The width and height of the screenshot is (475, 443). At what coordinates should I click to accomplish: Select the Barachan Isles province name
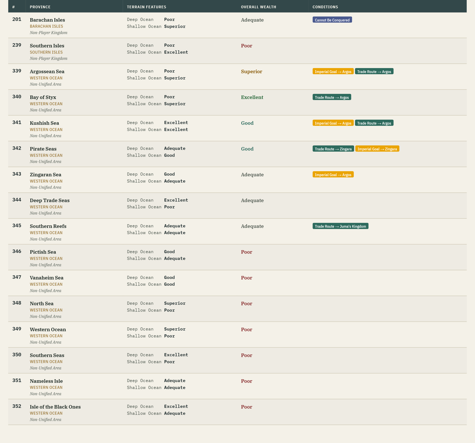[47, 20]
